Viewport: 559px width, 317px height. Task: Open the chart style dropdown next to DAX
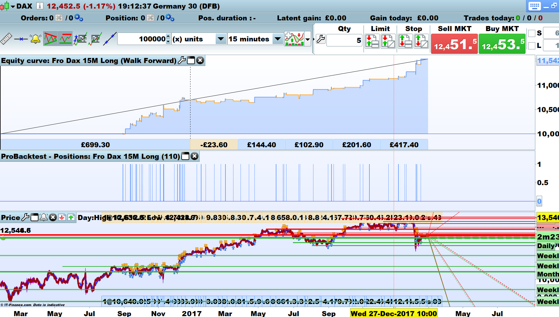pos(13,6)
